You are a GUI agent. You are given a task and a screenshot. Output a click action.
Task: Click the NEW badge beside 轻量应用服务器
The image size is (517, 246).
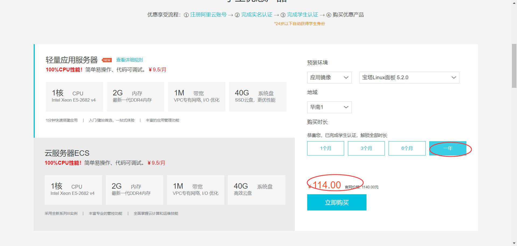[106, 60]
